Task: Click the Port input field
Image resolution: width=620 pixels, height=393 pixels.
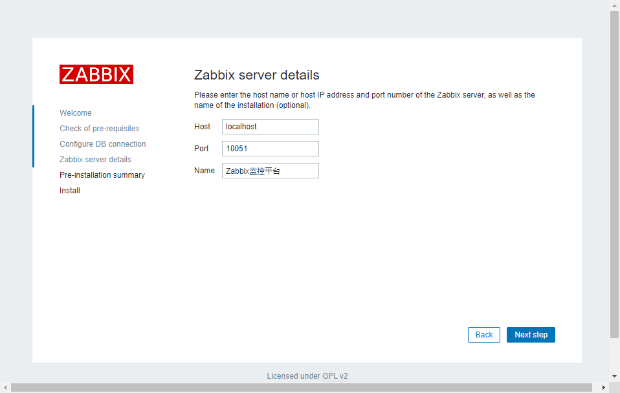Action: [x=271, y=149]
